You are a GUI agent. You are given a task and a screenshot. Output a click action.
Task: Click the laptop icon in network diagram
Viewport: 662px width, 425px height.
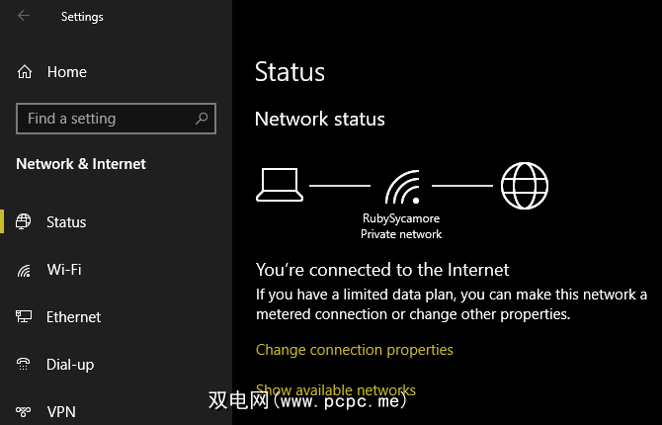[x=279, y=184]
